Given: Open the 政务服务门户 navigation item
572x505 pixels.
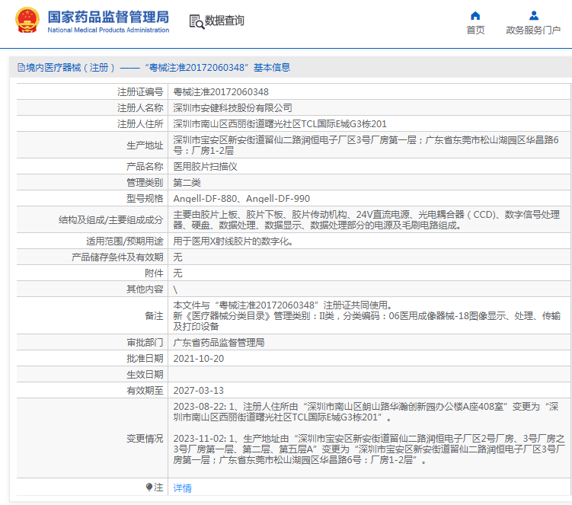Looking at the screenshot, I should [x=533, y=30].
